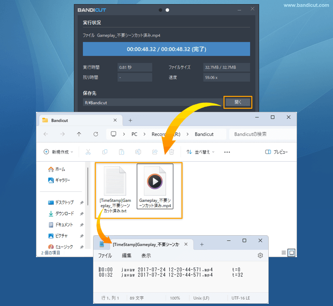Close the [TimeStamp]Gameplay Notepad tab
The image size is (333, 306).
[x=186, y=244]
